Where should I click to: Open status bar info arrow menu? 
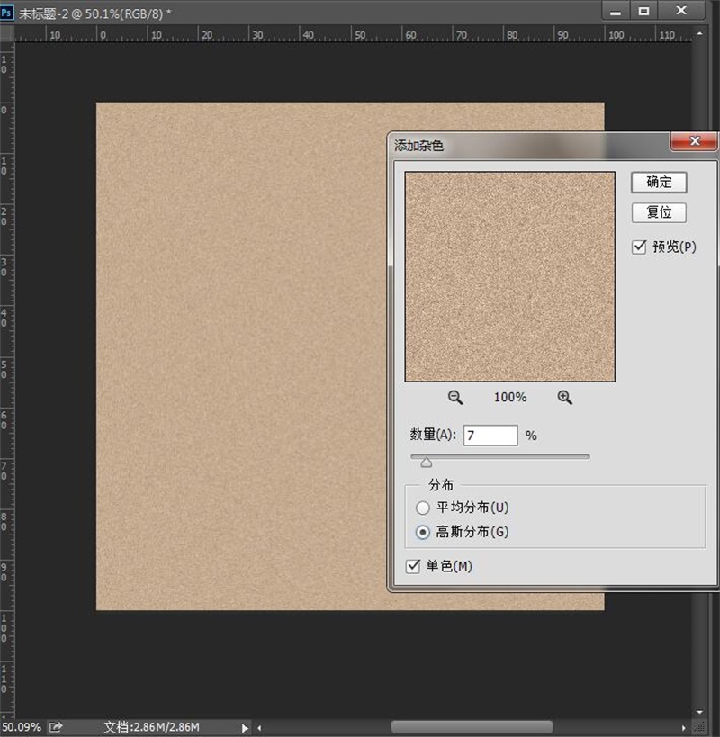pyautogui.click(x=245, y=728)
